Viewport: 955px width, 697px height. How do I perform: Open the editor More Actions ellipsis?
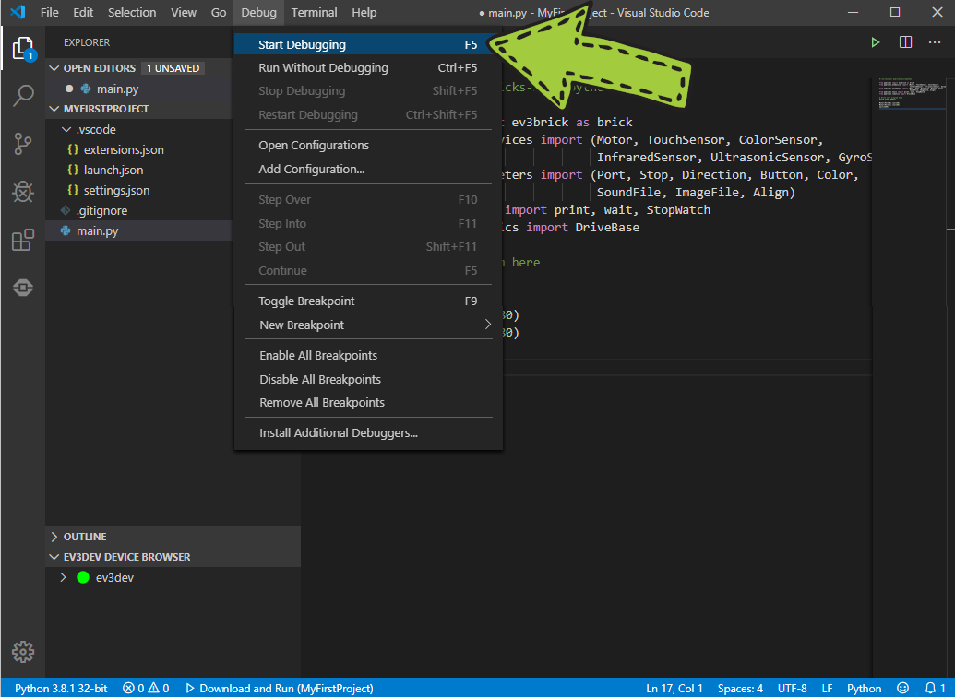pyautogui.click(x=935, y=42)
